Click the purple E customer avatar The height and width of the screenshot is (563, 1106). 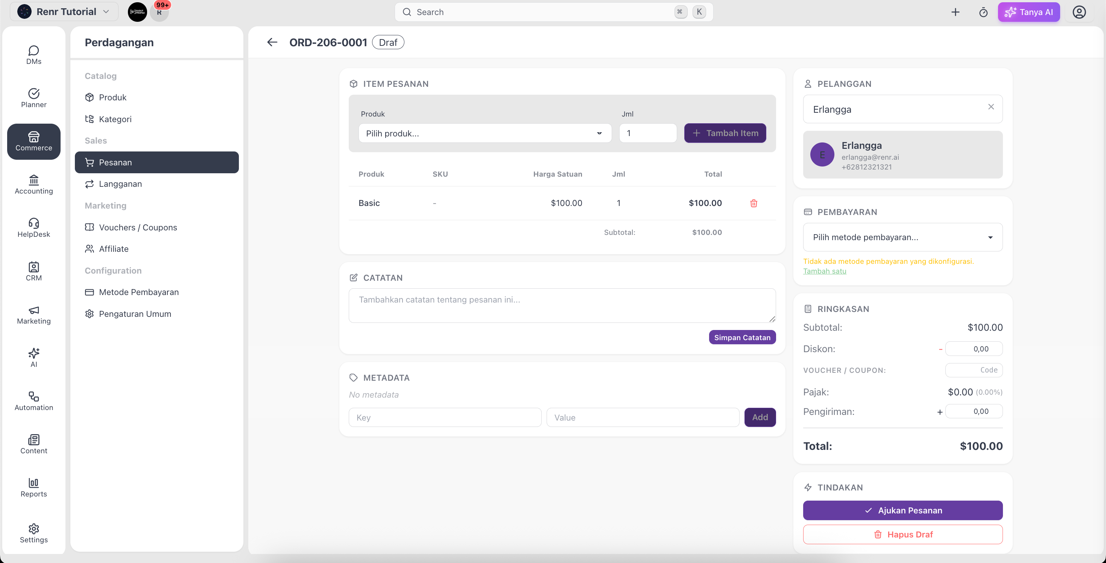822,155
